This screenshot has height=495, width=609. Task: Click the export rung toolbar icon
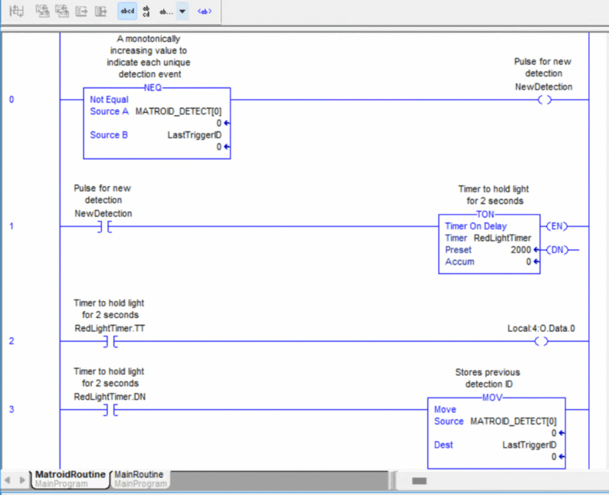click(x=81, y=11)
